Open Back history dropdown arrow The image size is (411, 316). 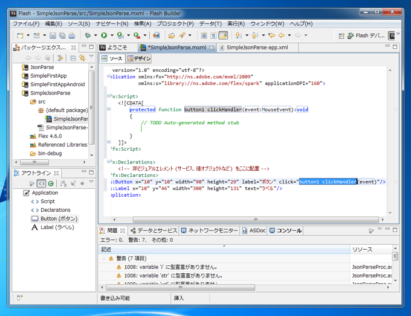(290, 36)
